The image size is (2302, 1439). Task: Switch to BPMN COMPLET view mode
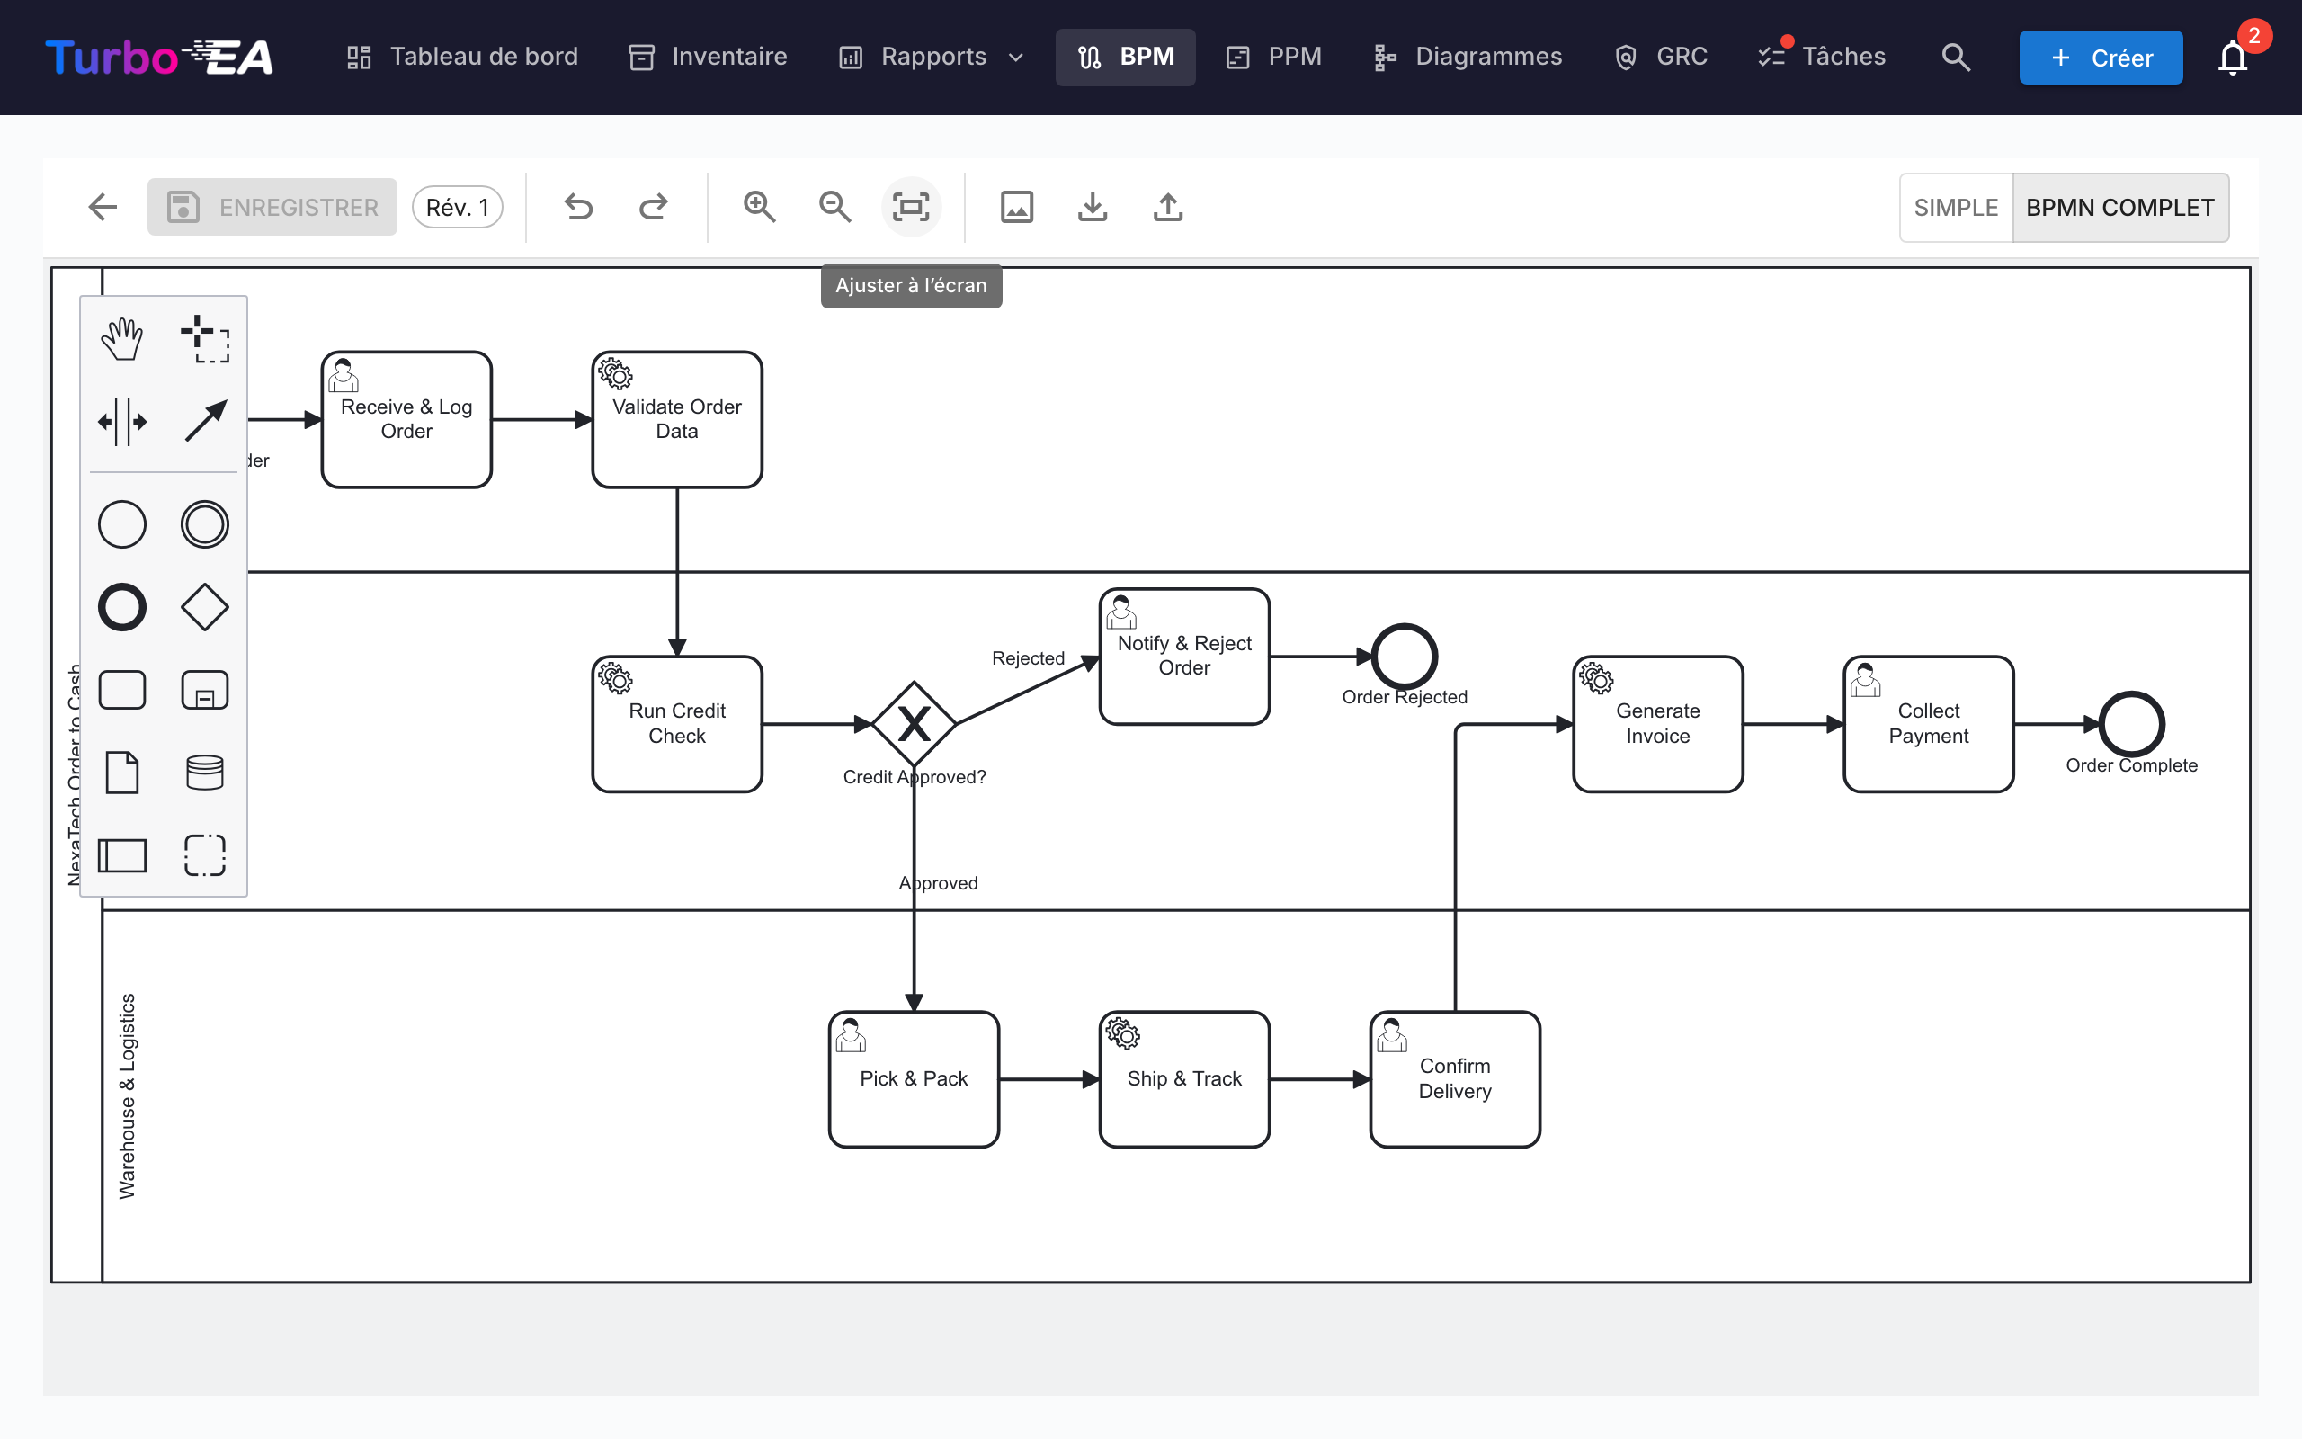pos(2120,208)
